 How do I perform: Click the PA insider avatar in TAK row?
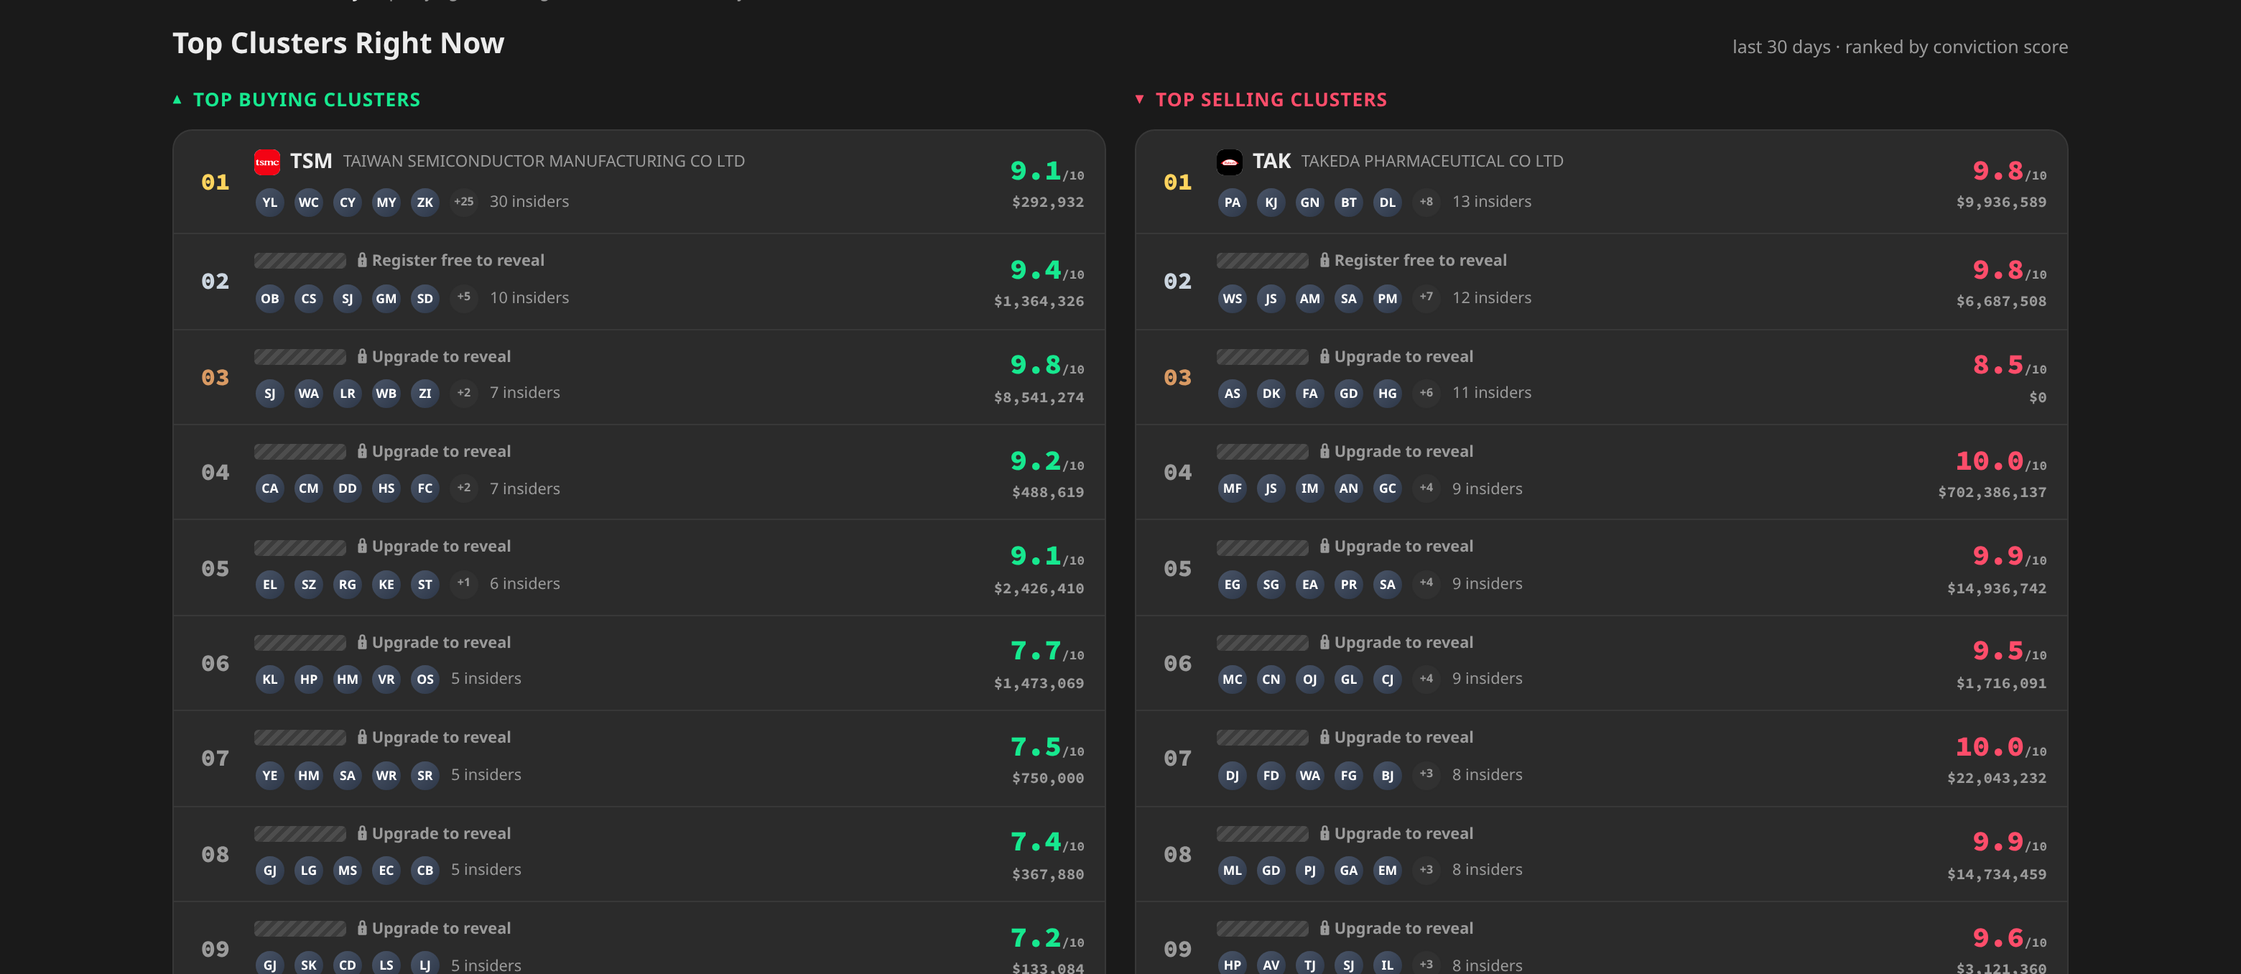(x=1232, y=203)
